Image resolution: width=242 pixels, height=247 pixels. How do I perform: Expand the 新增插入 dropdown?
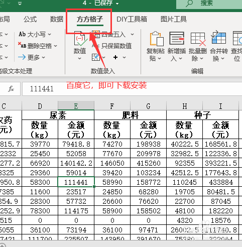coord(180,58)
